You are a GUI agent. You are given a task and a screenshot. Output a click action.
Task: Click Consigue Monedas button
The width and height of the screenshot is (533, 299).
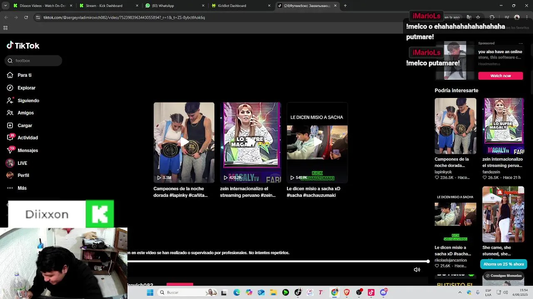(x=503, y=276)
